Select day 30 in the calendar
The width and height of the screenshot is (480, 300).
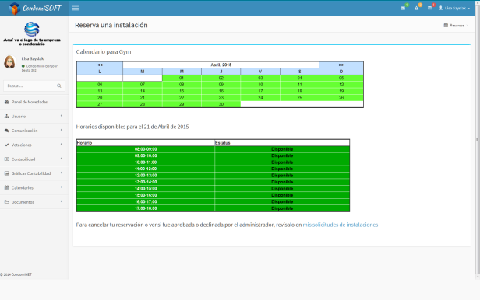click(x=221, y=104)
